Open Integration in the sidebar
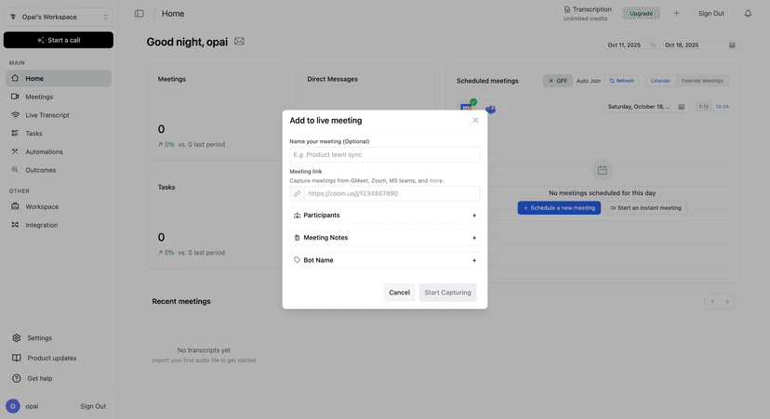The height and width of the screenshot is (419, 770). pos(59,225)
